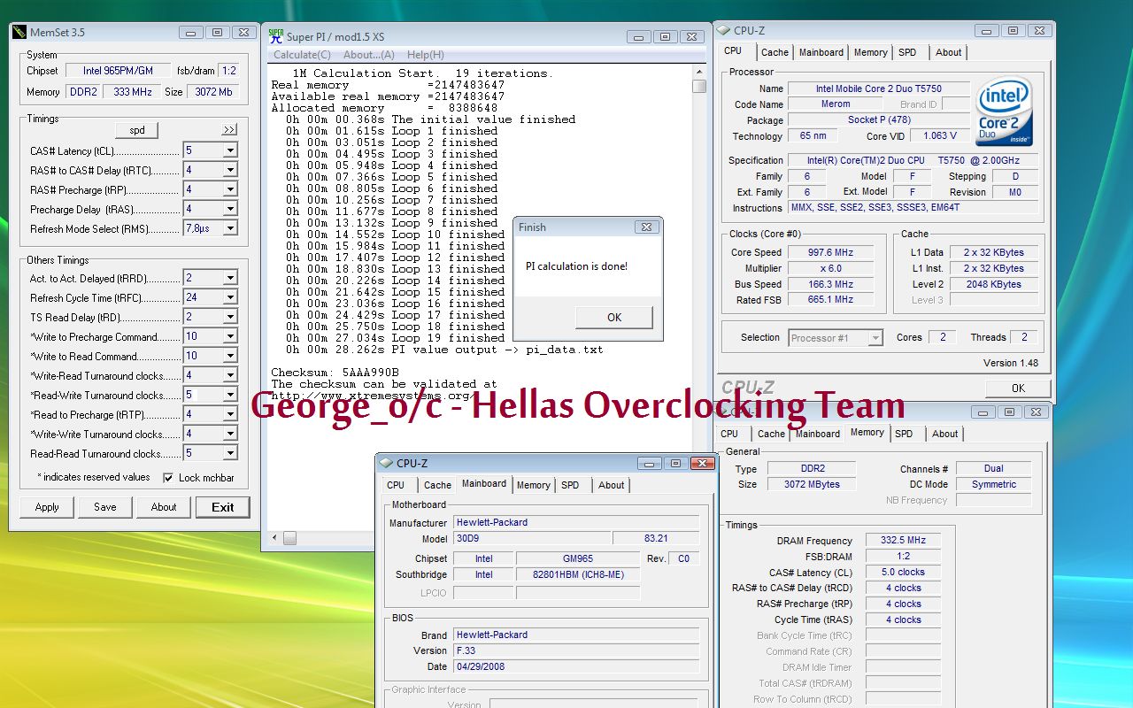Viewport: 1133px width, 708px height.
Task: Click the Manufacturer field Hewlett-Packard
Action: (576, 522)
